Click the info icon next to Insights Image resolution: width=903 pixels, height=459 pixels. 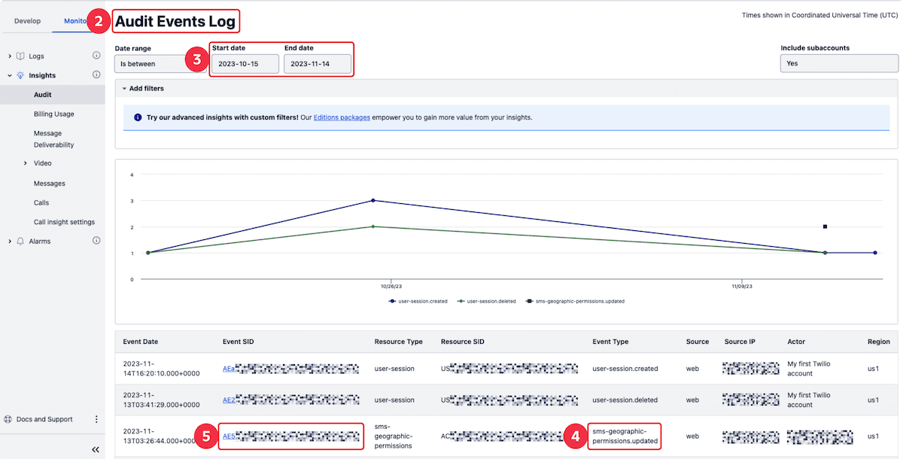point(96,75)
